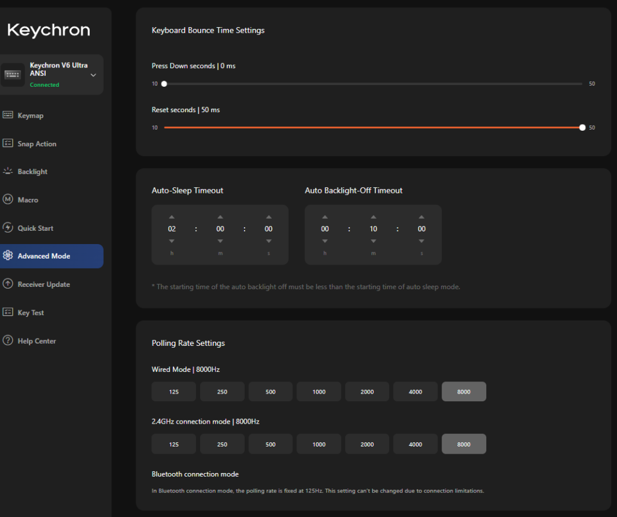
Task: Click the middle of the Reset seconds track
Action: (x=373, y=128)
